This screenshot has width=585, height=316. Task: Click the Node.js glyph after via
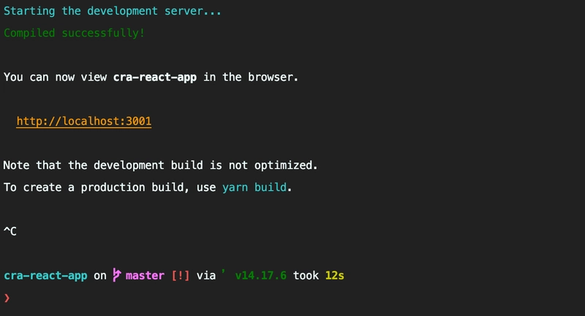pyautogui.click(x=223, y=273)
